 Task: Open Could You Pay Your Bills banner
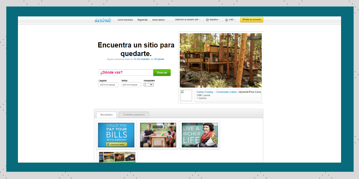click(116, 135)
